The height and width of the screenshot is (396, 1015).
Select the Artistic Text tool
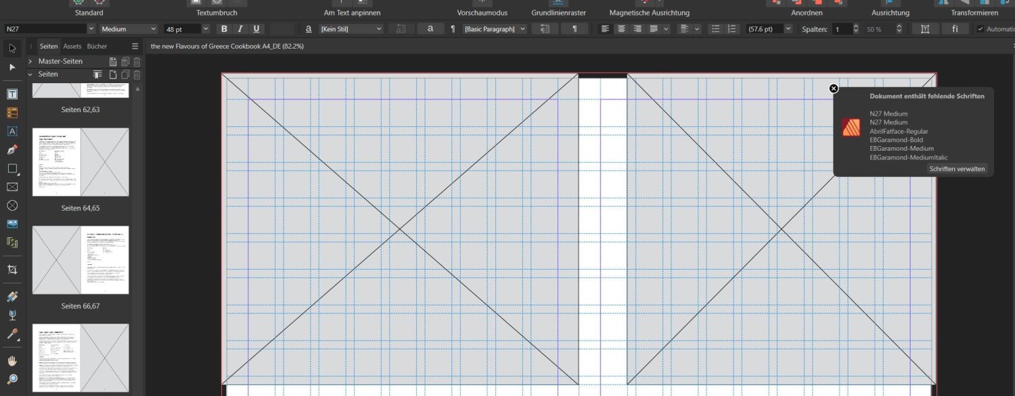click(x=12, y=130)
